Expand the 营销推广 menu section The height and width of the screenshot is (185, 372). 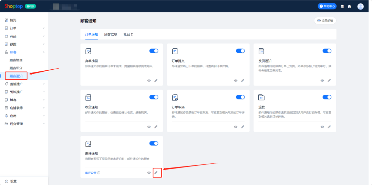point(24,84)
